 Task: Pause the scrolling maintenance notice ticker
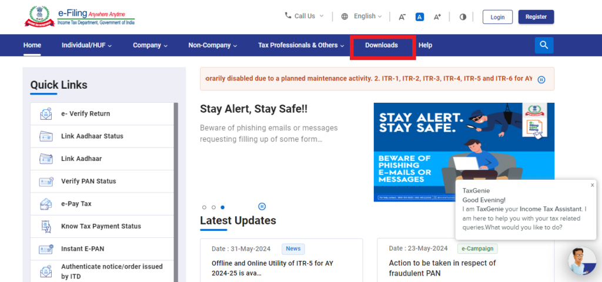pyautogui.click(x=541, y=80)
